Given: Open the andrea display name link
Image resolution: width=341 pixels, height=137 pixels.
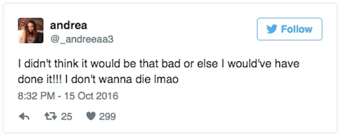Looking at the screenshot, I should pyautogui.click(x=69, y=26).
